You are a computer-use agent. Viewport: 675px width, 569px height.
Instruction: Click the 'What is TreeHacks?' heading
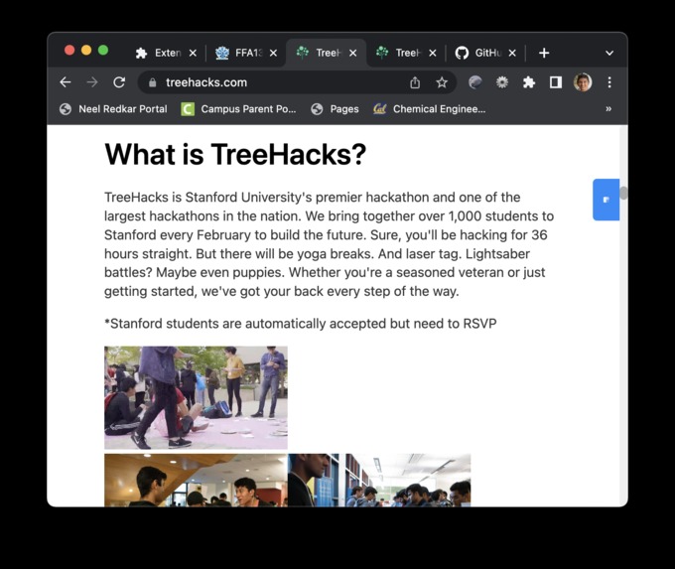[x=235, y=154]
